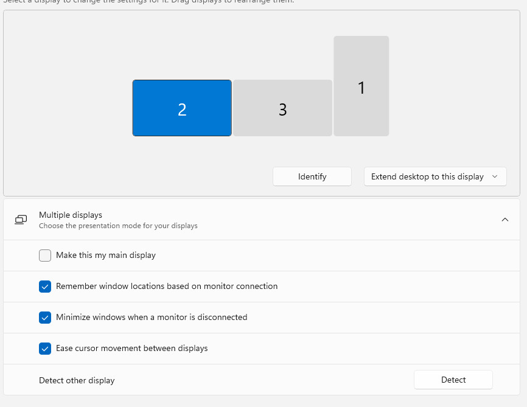Screen dimensions: 527x407
Task: Click the Multiple displays heading text
Action: coord(71,215)
